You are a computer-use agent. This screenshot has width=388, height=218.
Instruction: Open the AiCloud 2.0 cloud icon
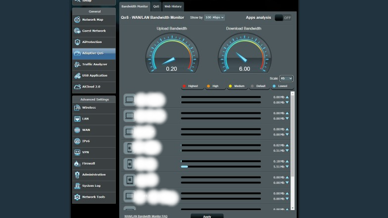[x=77, y=87]
